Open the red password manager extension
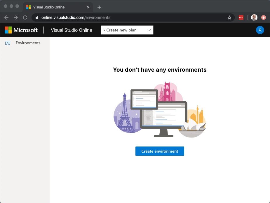The width and height of the screenshot is (270, 203). (241, 17)
